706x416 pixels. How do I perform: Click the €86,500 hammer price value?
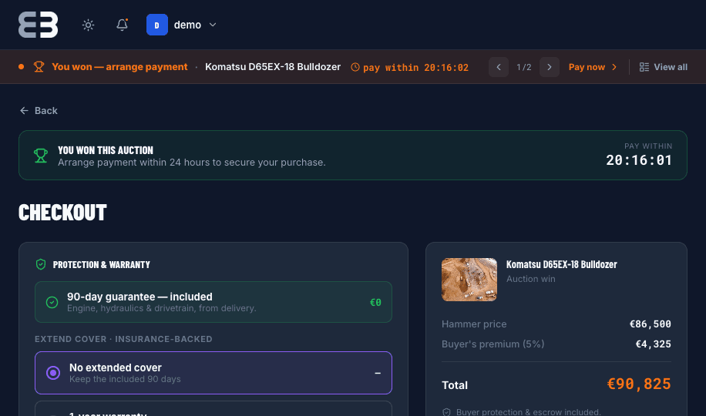pyautogui.click(x=651, y=324)
